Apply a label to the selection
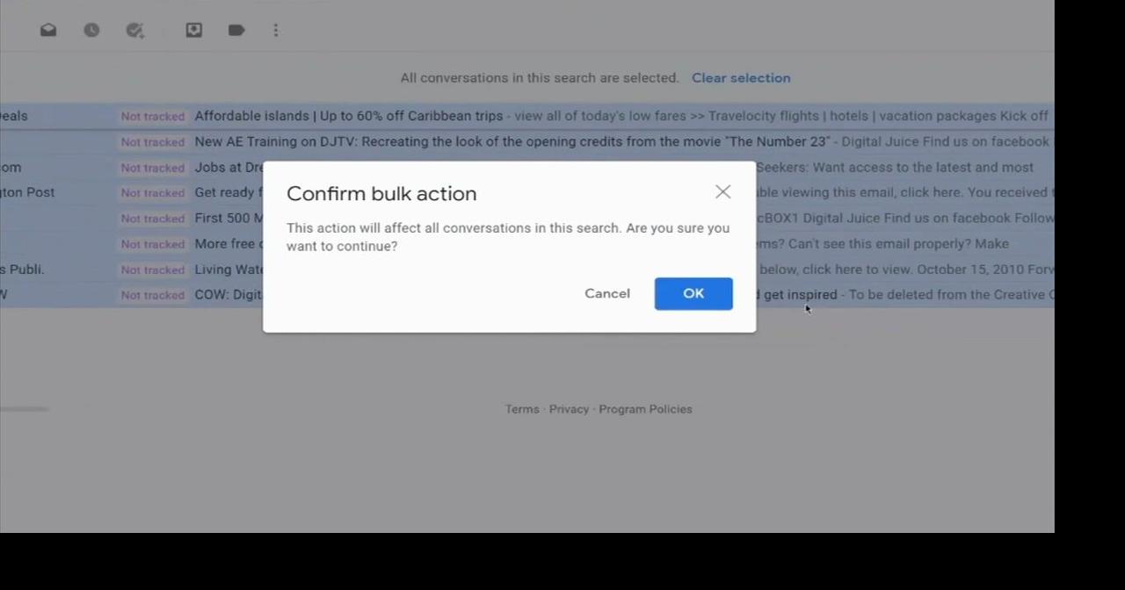Screen dimensions: 1125x590 [x=236, y=30]
